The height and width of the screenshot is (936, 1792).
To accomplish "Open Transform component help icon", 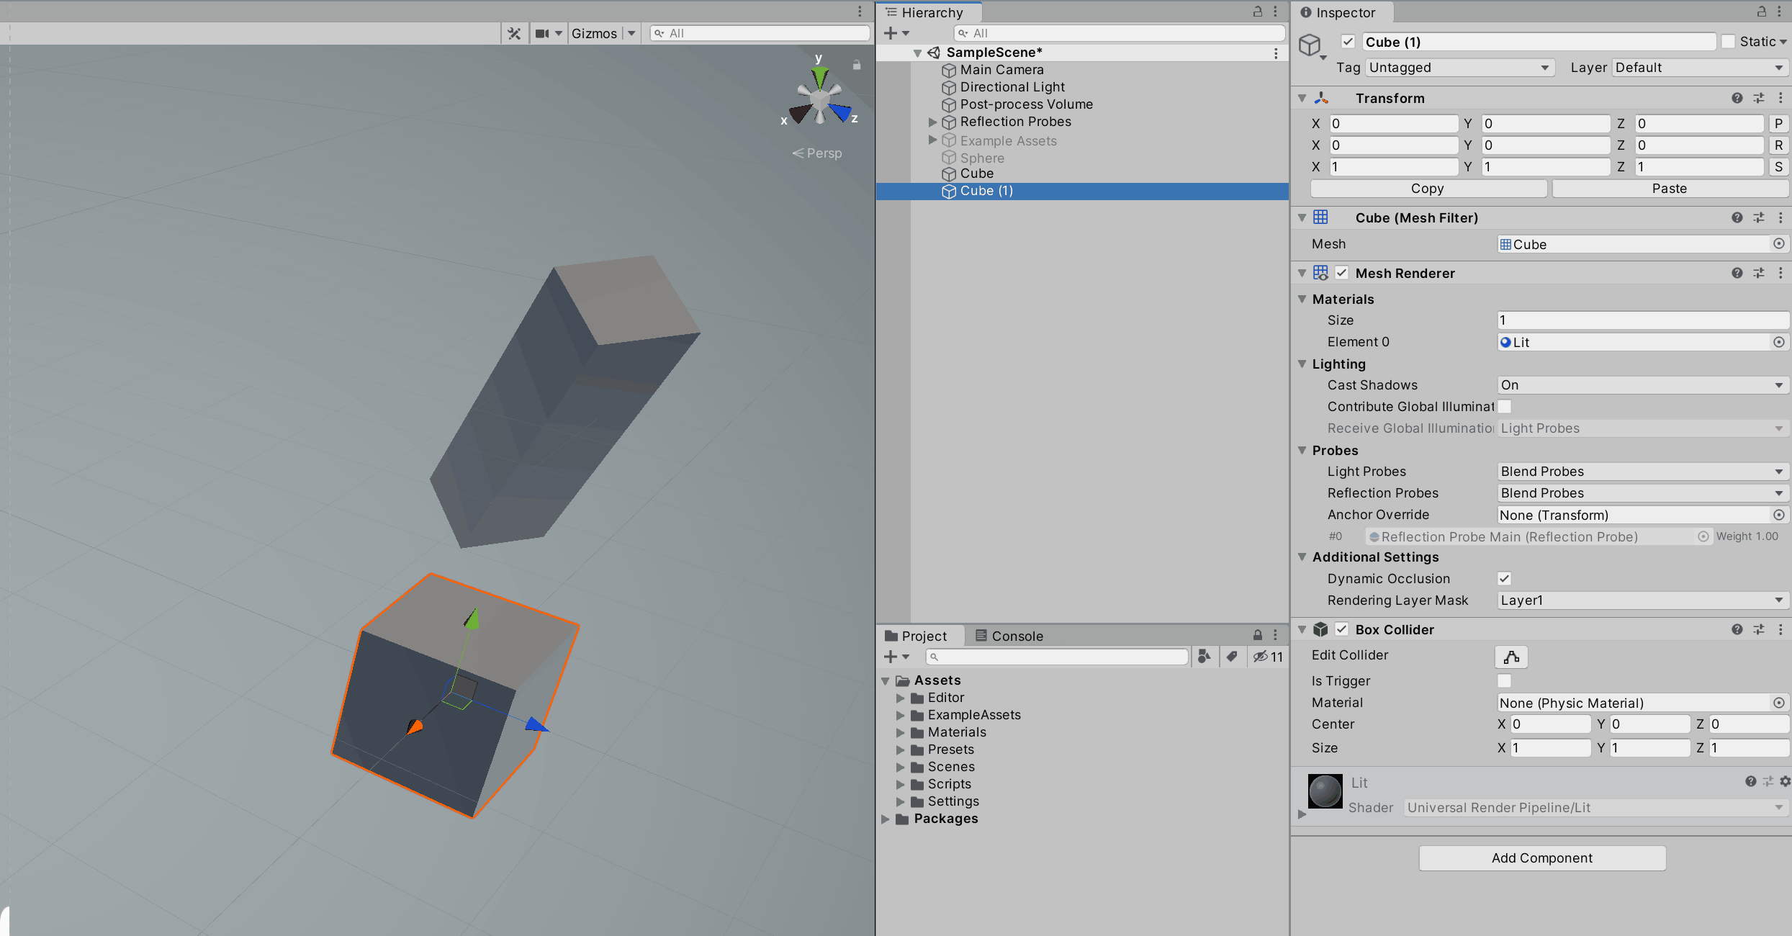I will pos(1737,98).
